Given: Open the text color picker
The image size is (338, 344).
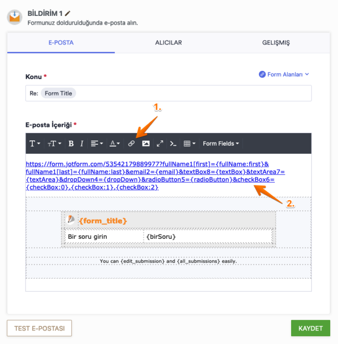Looking at the screenshot, I should [114, 143].
